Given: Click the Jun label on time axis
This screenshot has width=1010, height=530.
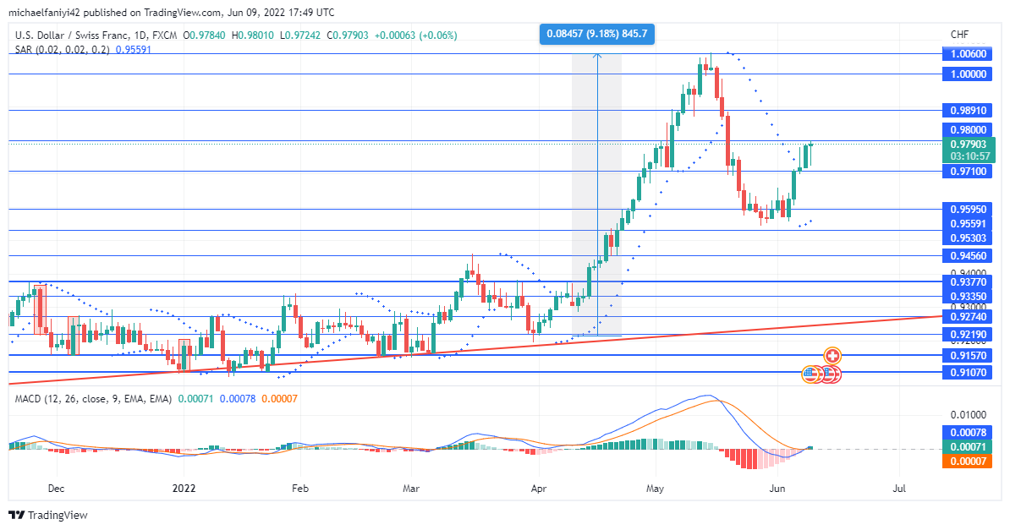Looking at the screenshot, I should pos(777,488).
